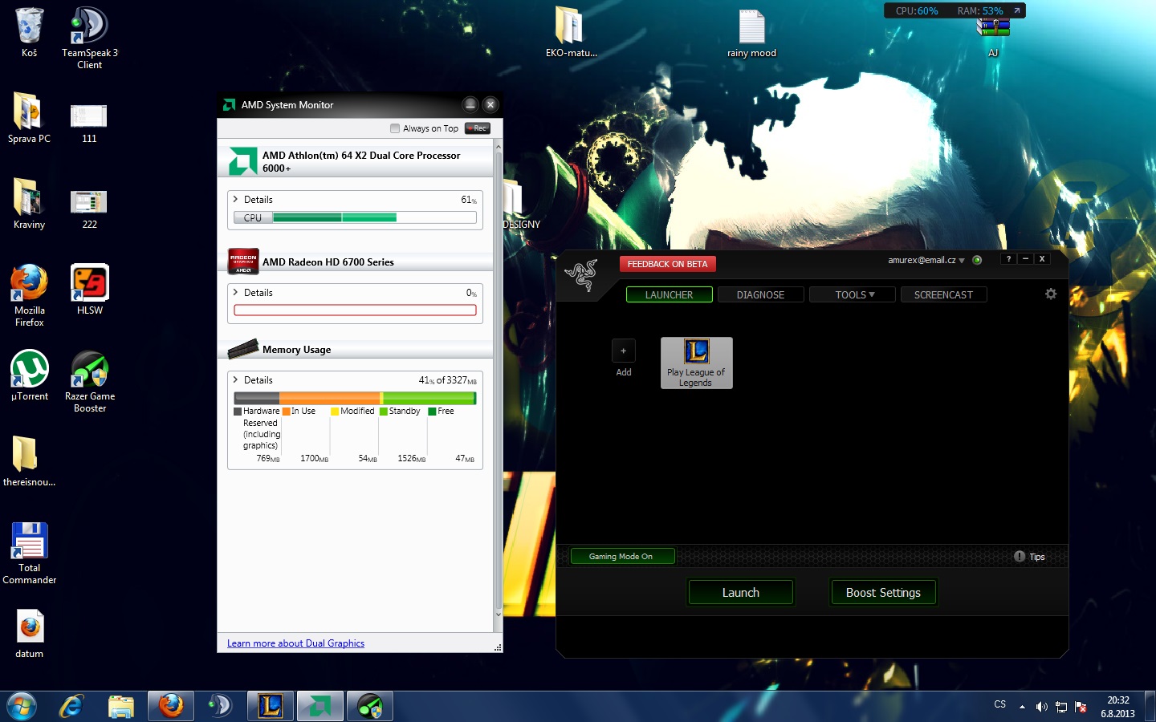Click the 1700MB in-use memory value
Screen dimensions: 1156x722
tap(314, 459)
